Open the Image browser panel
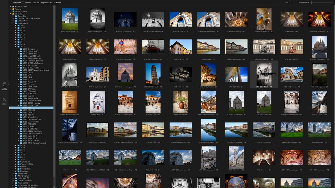Viewport: 335px width, 188px height. coord(4,84)
